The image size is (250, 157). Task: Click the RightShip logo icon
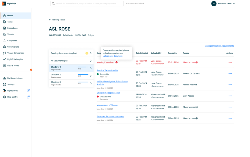point(4,4)
